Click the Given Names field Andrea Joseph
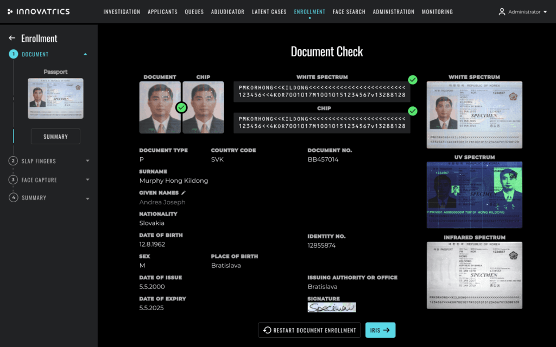556x347 pixels. coord(162,202)
